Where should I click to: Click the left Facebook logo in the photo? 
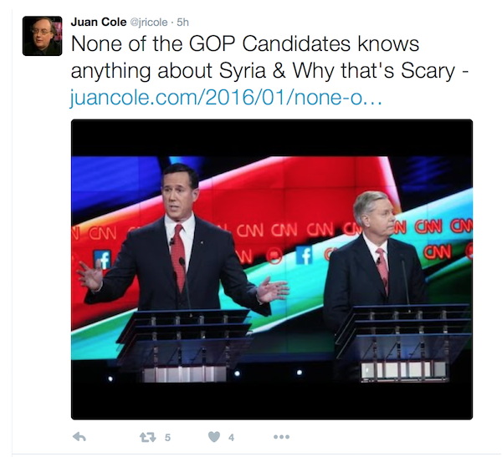pos(102,259)
